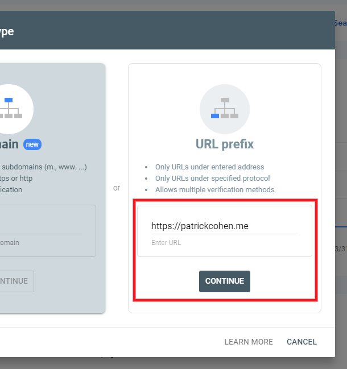Click the URL prefix CONTINUE button
347x369 pixels.
click(225, 281)
